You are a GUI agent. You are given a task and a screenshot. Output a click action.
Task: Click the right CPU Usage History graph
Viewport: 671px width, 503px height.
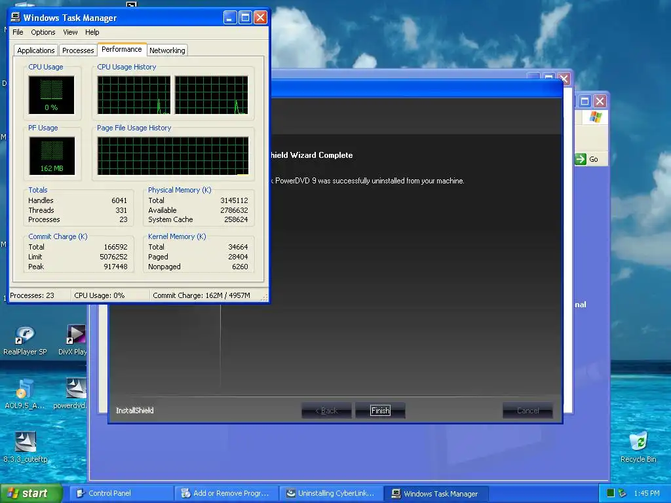pos(212,95)
